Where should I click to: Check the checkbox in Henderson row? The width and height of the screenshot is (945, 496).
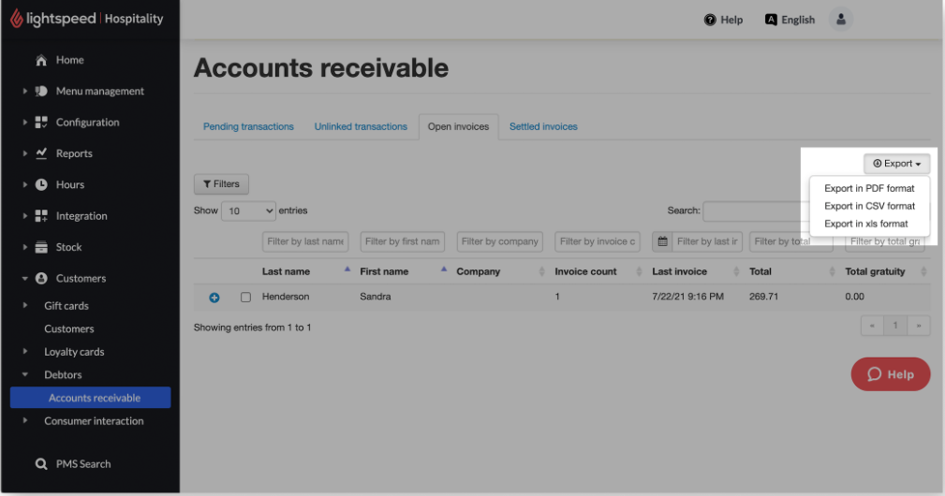click(x=245, y=298)
